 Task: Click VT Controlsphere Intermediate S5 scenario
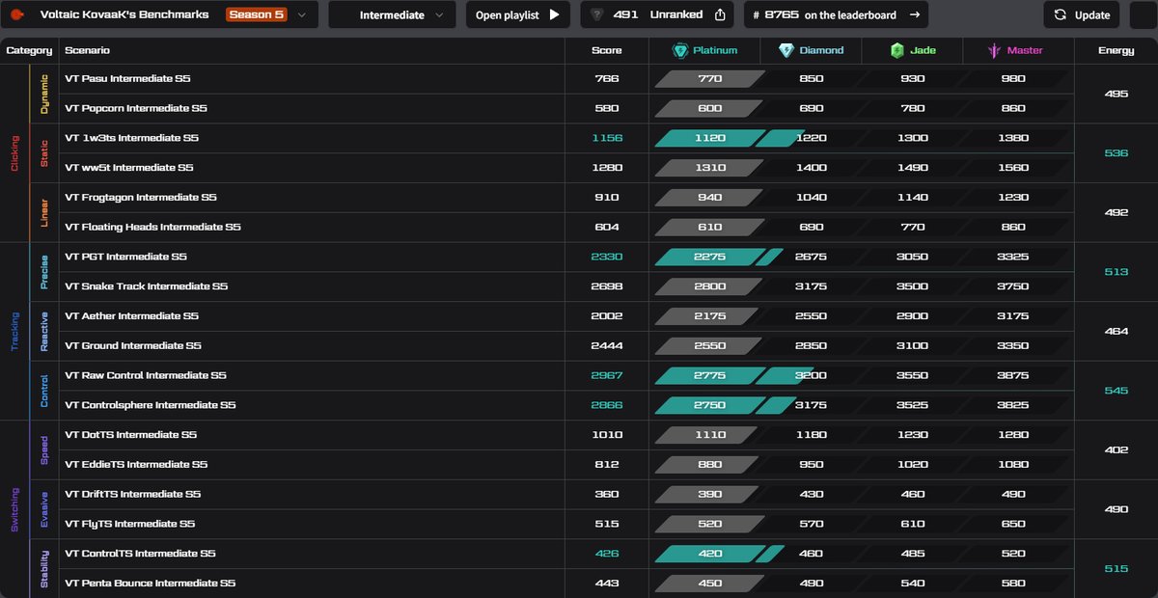point(151,405)
